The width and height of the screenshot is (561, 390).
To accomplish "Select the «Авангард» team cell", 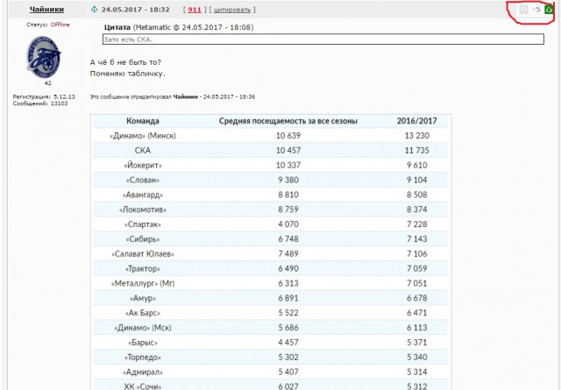I will coord(143,195).
